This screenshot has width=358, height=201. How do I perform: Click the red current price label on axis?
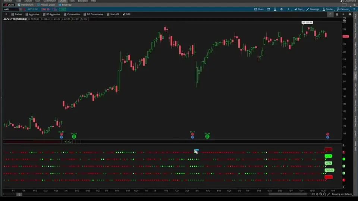click(x=346, y=36)
